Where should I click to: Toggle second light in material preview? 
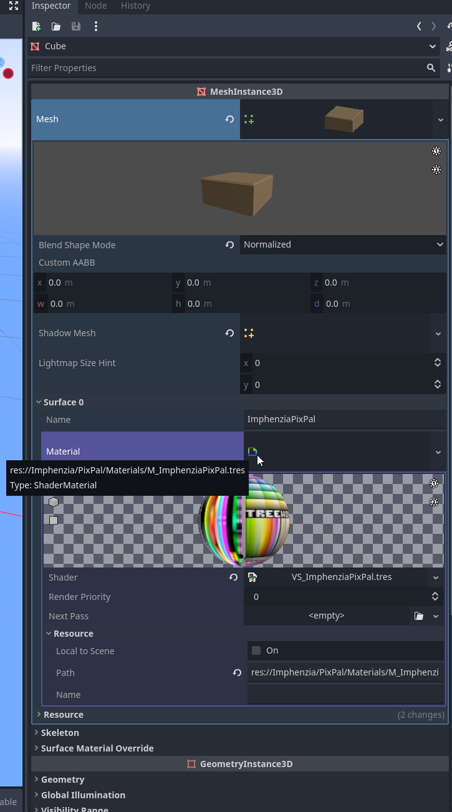click(434, 502)
